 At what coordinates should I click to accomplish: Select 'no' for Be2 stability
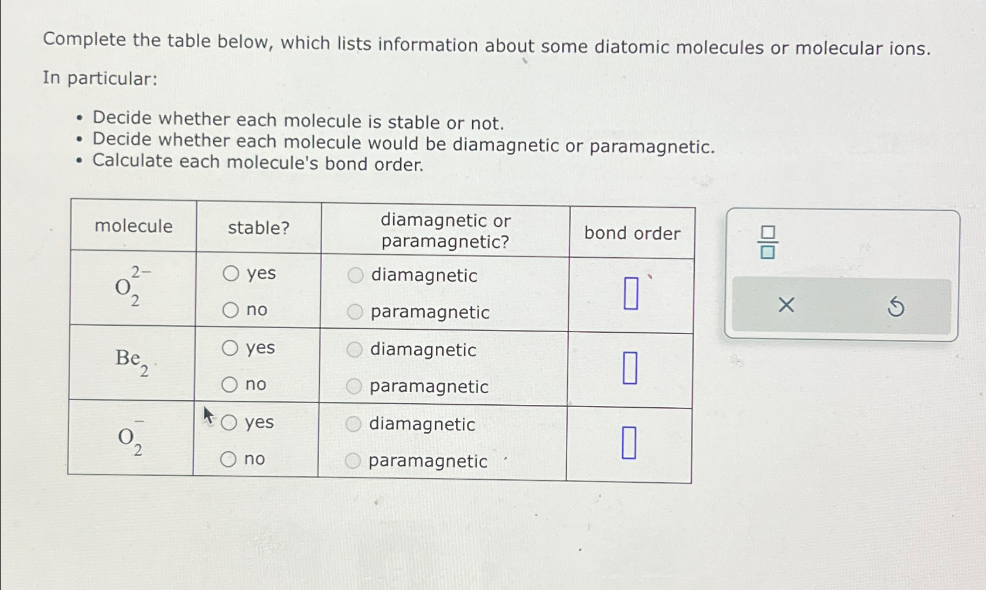click(230, 385)
